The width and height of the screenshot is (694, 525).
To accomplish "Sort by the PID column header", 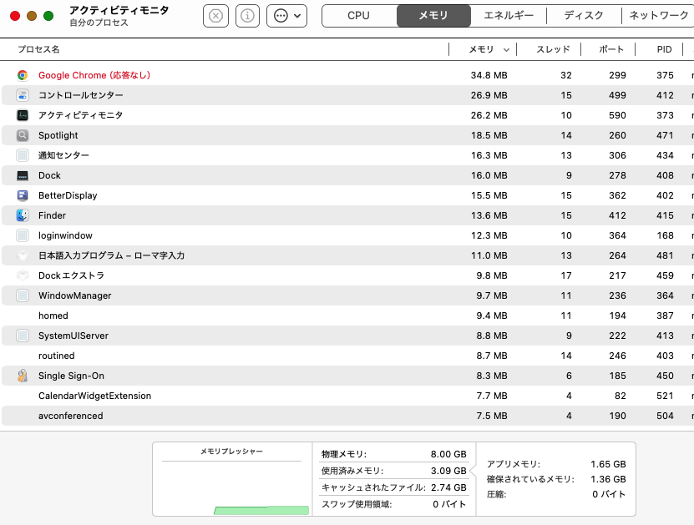I will pyautogui.click(x=664, y=49).
